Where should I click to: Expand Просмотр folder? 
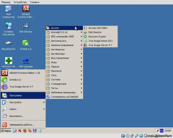pyautogui.click(x=64, y=71)
